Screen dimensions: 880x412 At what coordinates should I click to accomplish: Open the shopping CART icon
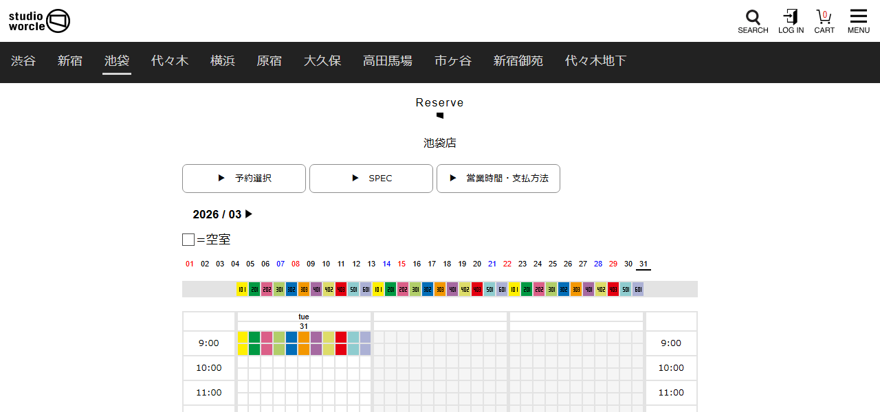[824, 16]
